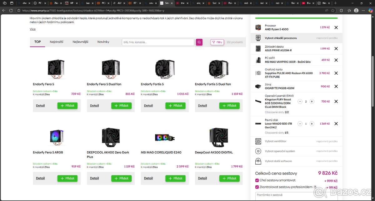
Task: Click the Poznámka k sestavě note field
Action: [x=296, y=196]
